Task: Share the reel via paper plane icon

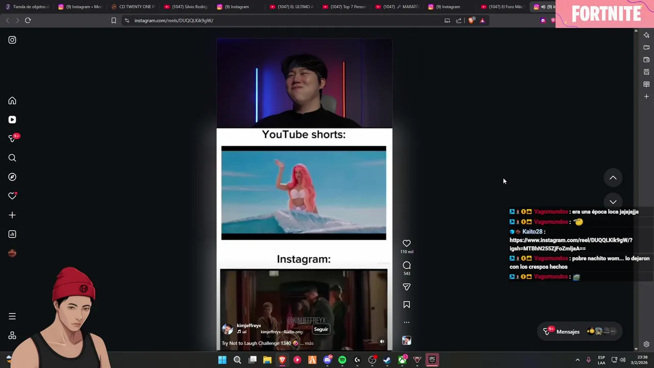Action: click(407, 287)
